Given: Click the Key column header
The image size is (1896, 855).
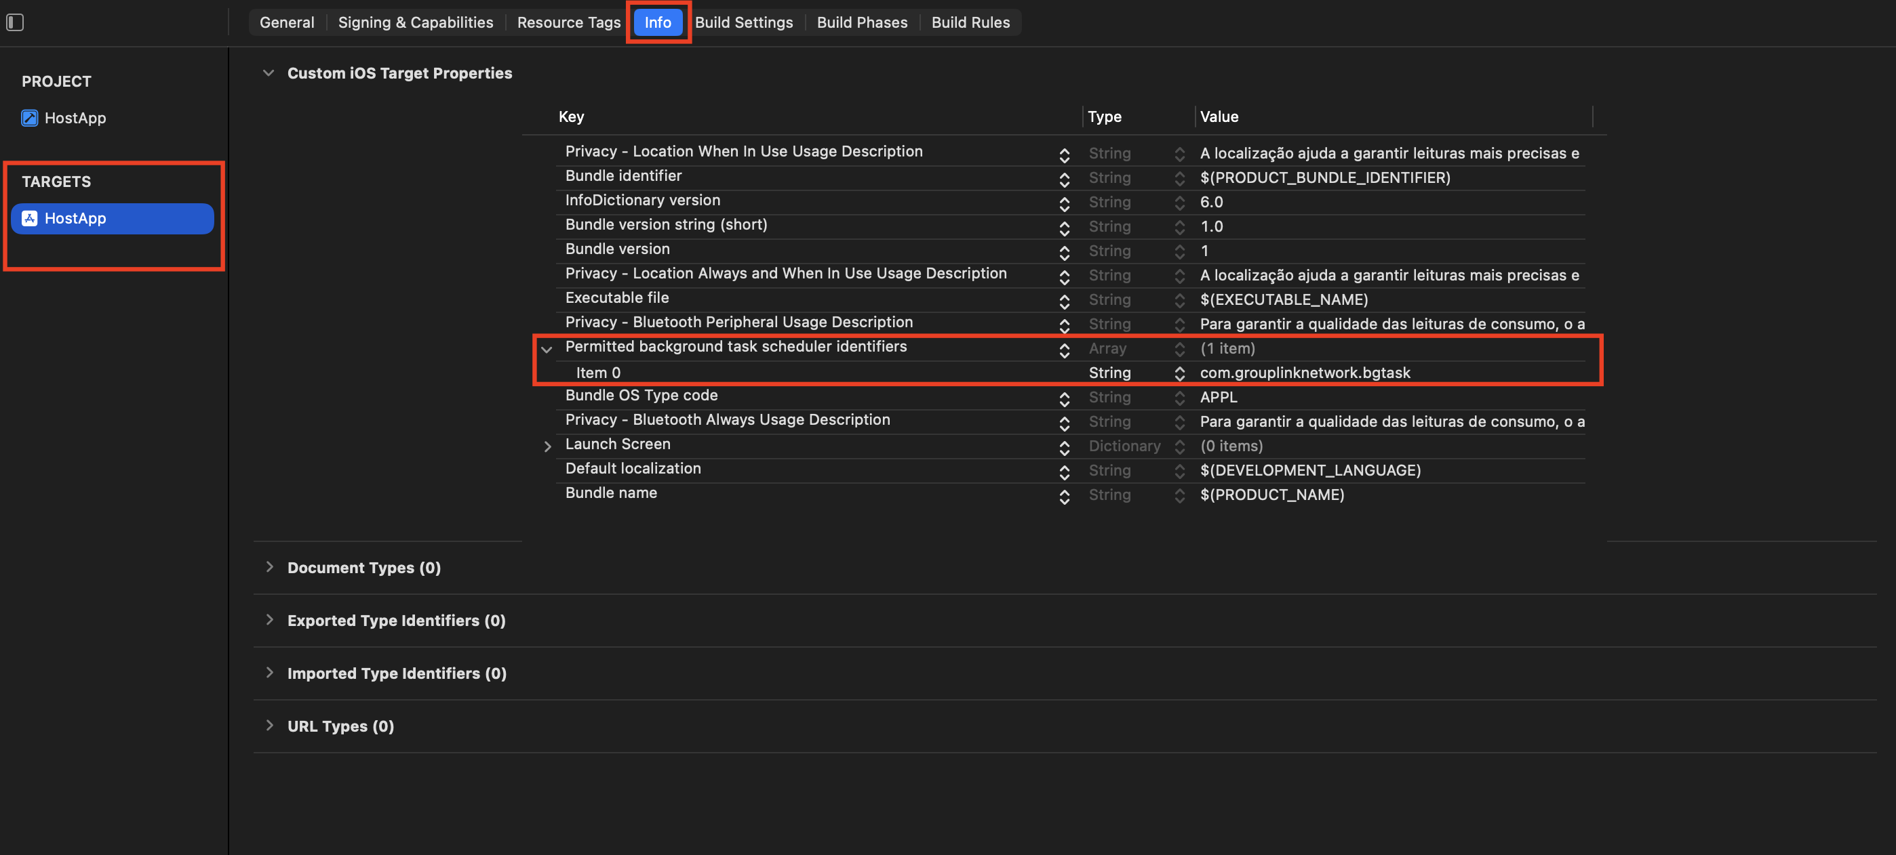Looking at the screenshot, I should 571,117.
